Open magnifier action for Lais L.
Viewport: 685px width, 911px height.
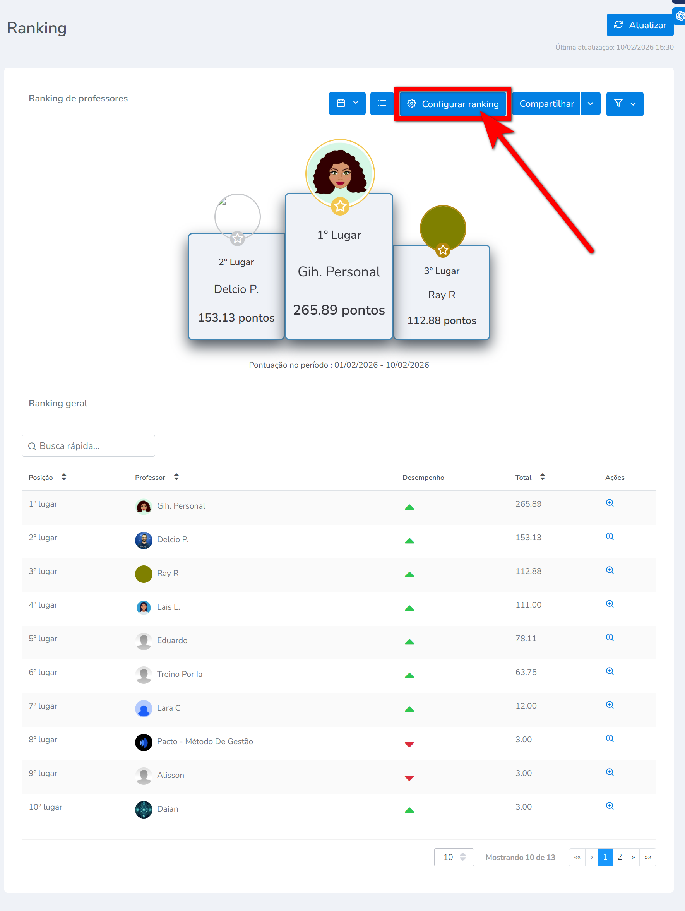tap(610, 604)
